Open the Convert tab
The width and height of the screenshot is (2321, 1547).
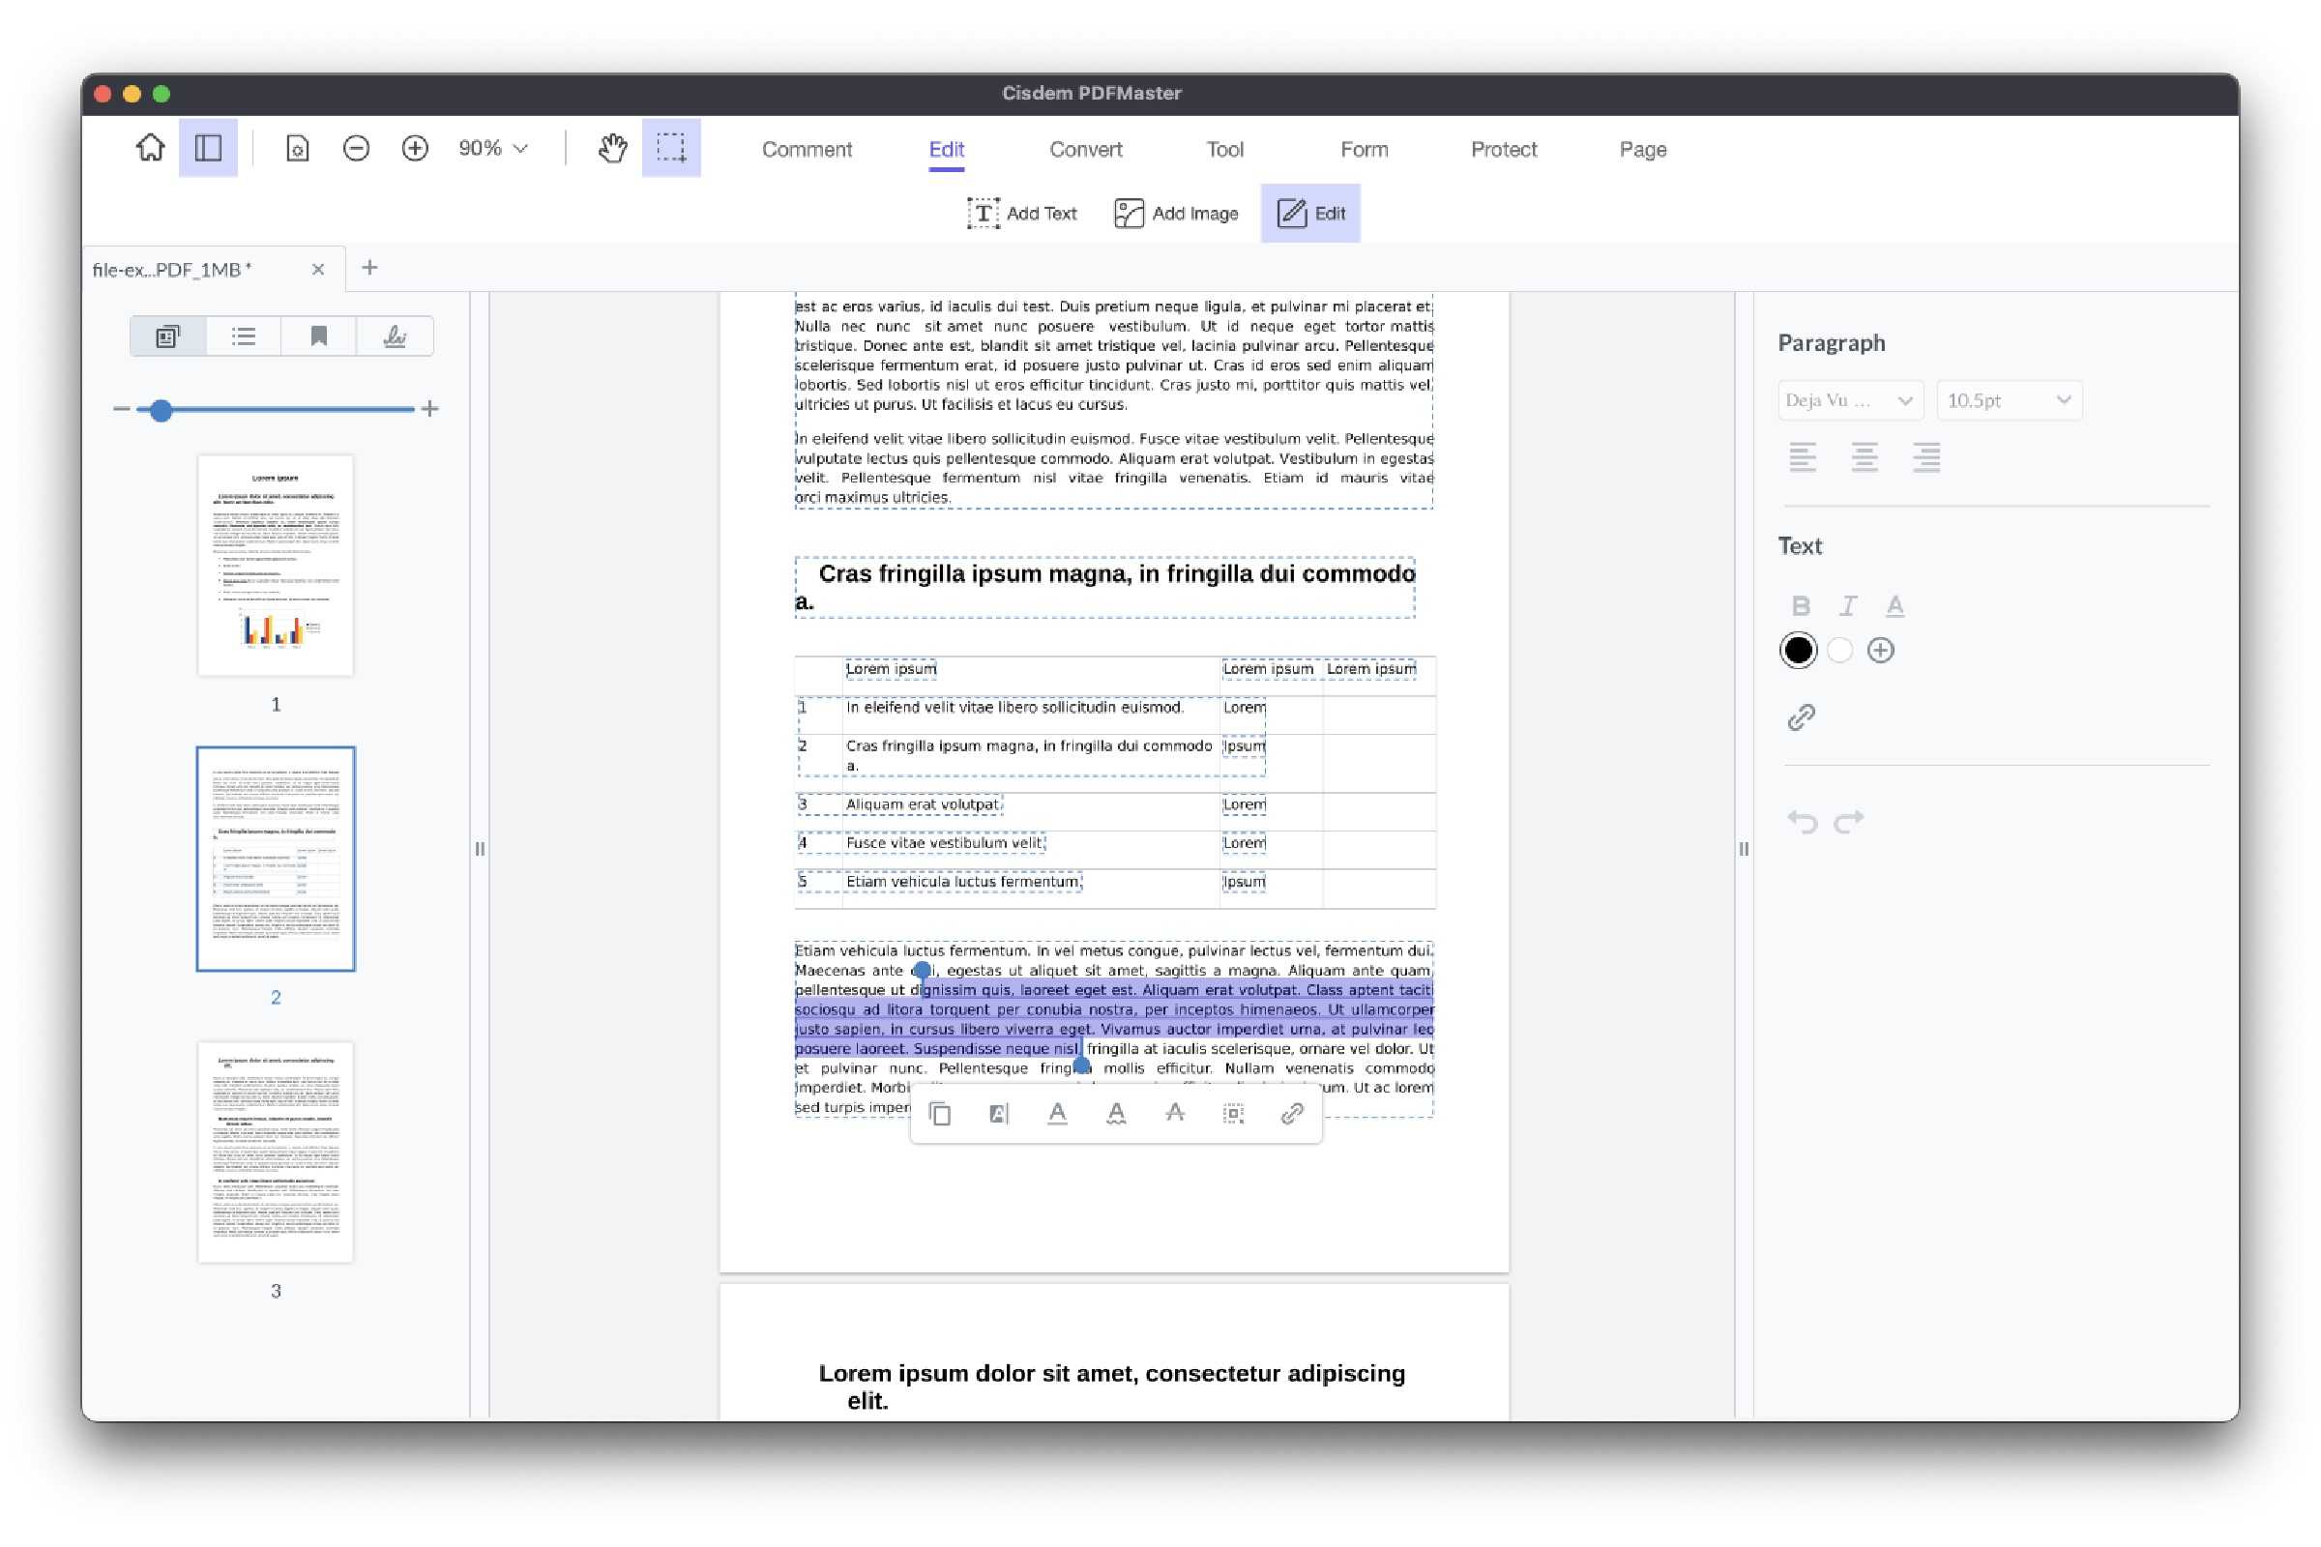point(1085,149)
